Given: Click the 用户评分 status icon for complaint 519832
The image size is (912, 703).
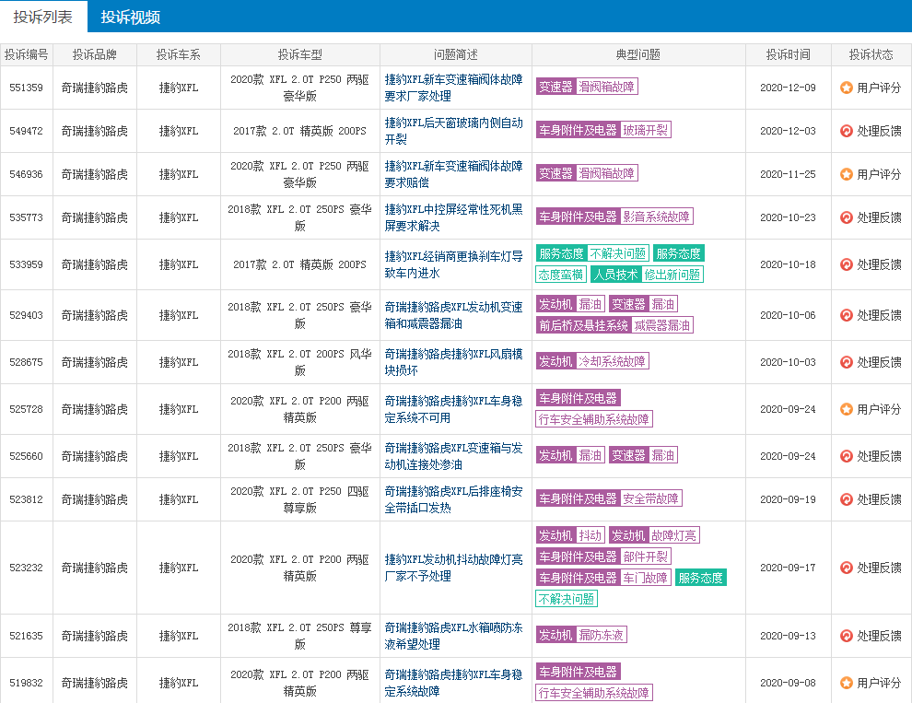Looking at the screenshot, I should [847, 684].
